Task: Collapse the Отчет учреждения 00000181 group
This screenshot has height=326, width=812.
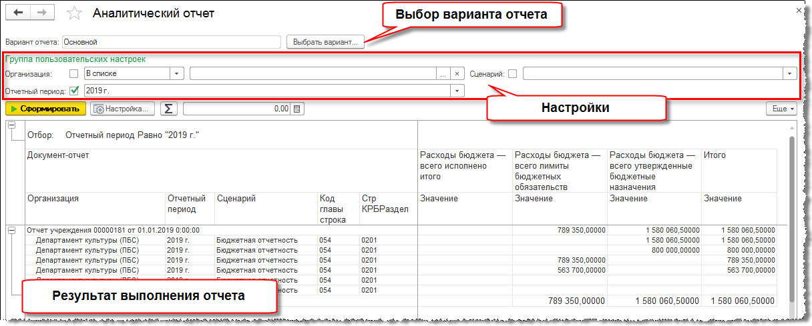Action: click(x=11, y=230)
